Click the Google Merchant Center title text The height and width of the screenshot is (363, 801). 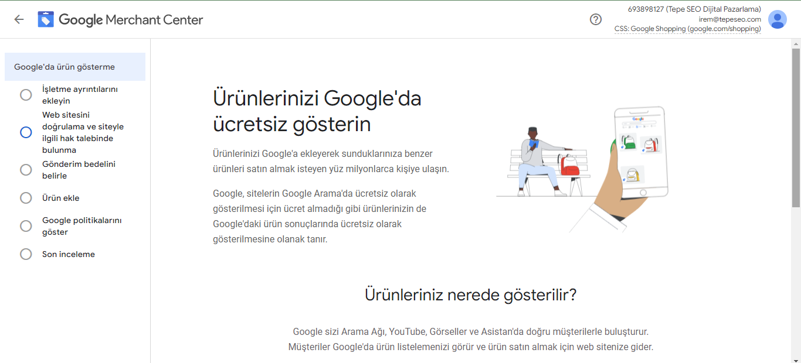pyautogui.click(x=131, y=19)
